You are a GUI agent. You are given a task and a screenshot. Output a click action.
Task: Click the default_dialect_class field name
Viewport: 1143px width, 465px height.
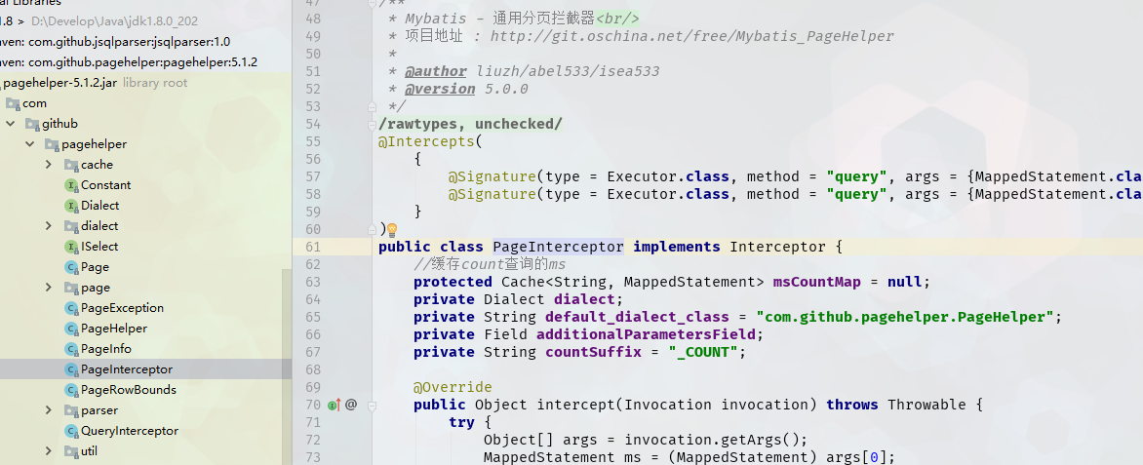point(637,316)
